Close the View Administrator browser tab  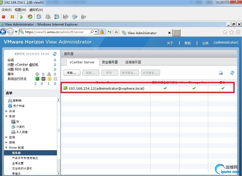pyautogui.click(x=169, y=33)
